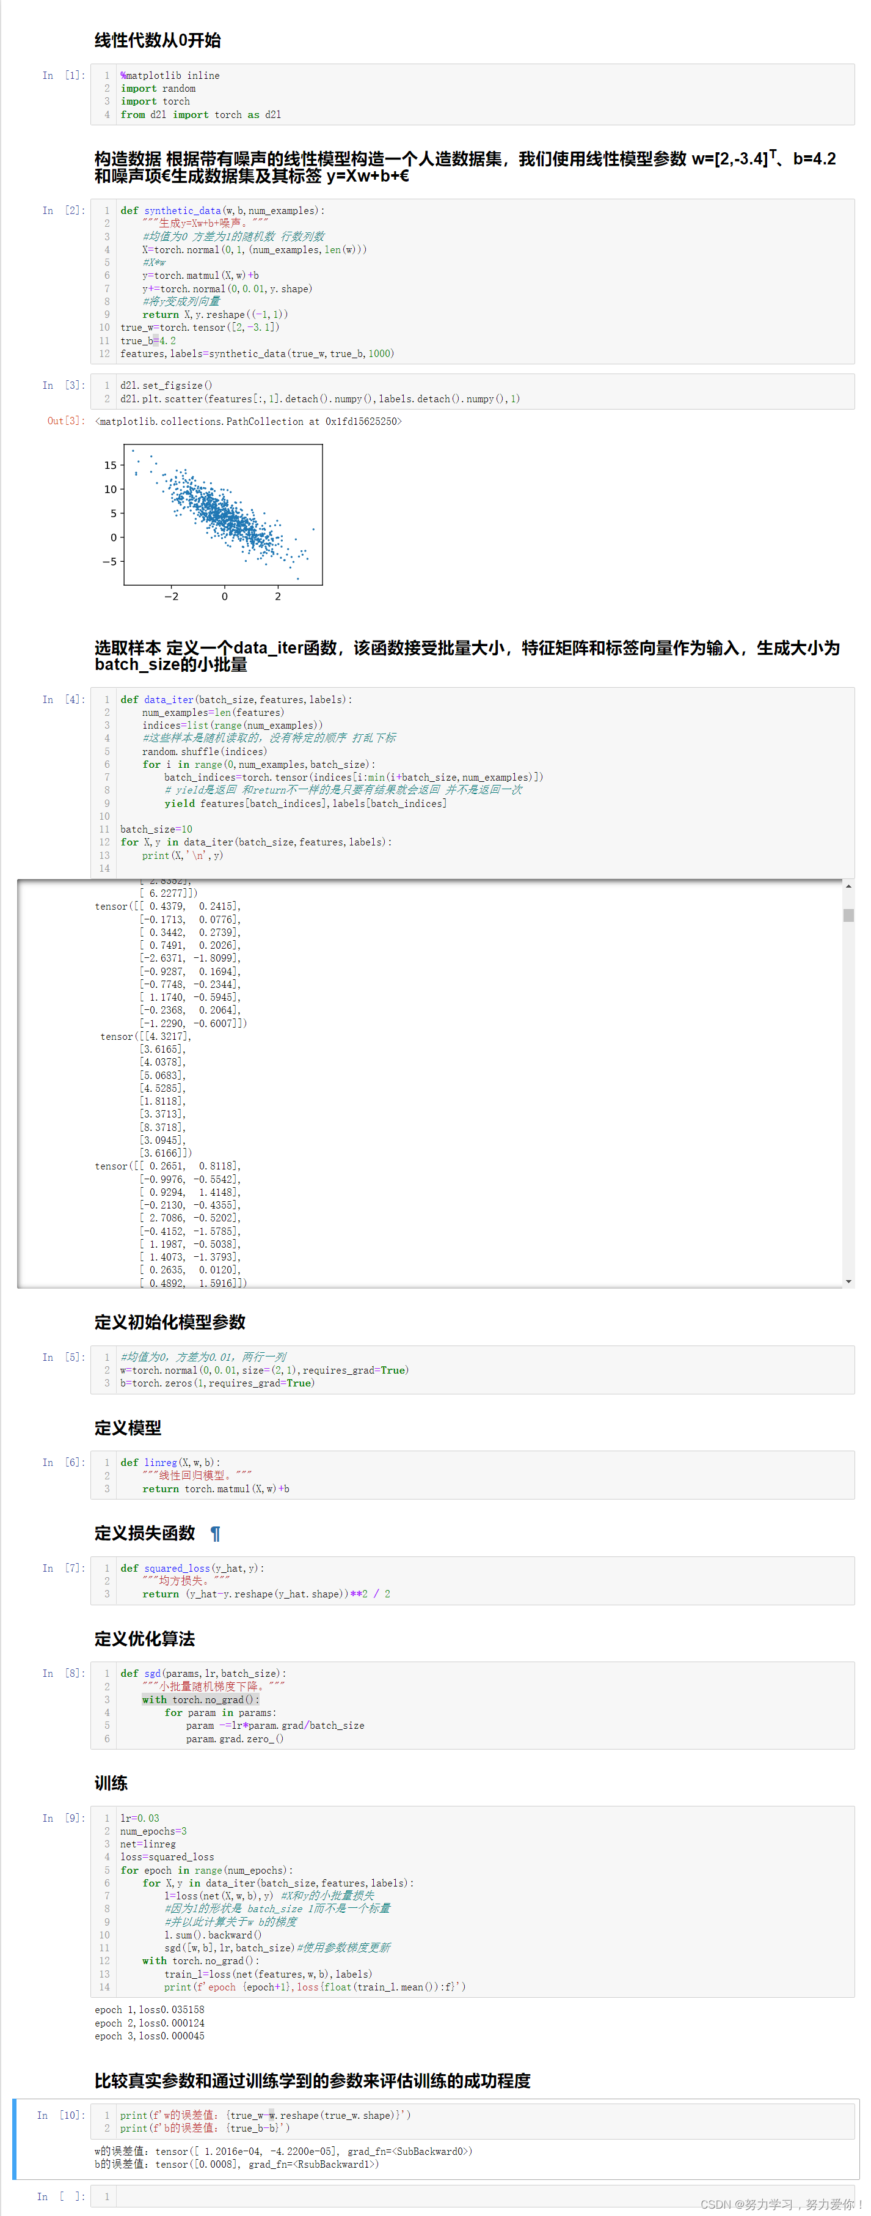Image resolution: width=871 pixels, height=2216 pixels.
Task: Click the d2l.set_figsize scatter code cell
Action: 472,391
